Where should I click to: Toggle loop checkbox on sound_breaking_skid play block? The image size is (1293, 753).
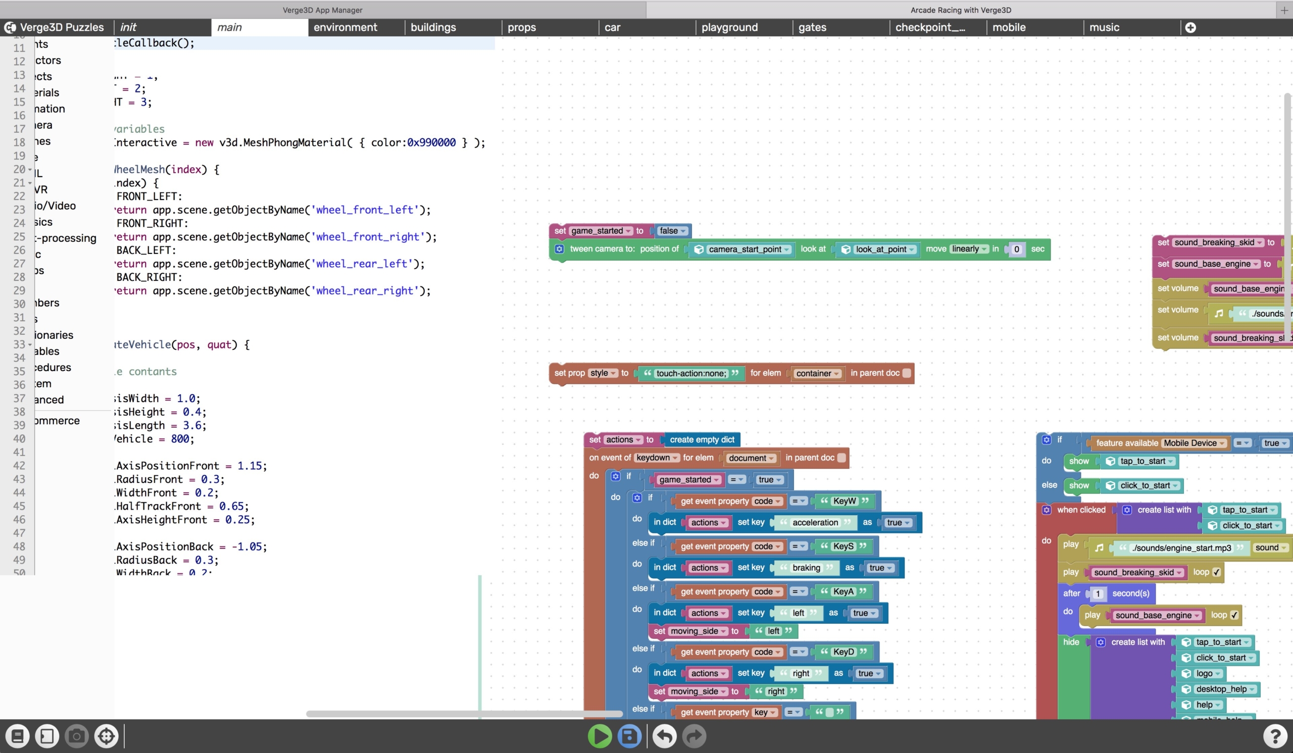point(1217,572)
